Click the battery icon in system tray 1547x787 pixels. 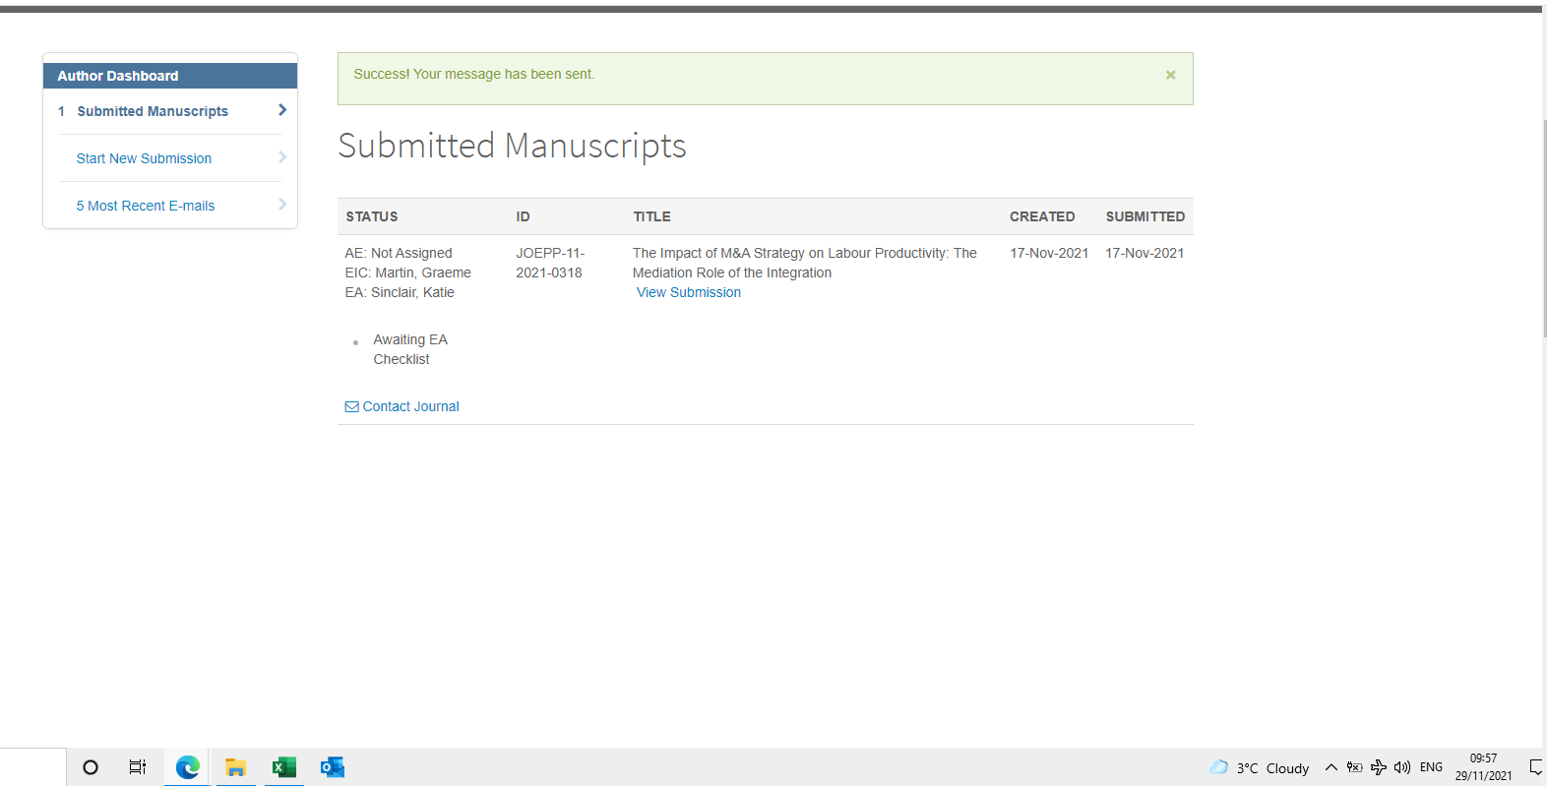[1355, 767]
